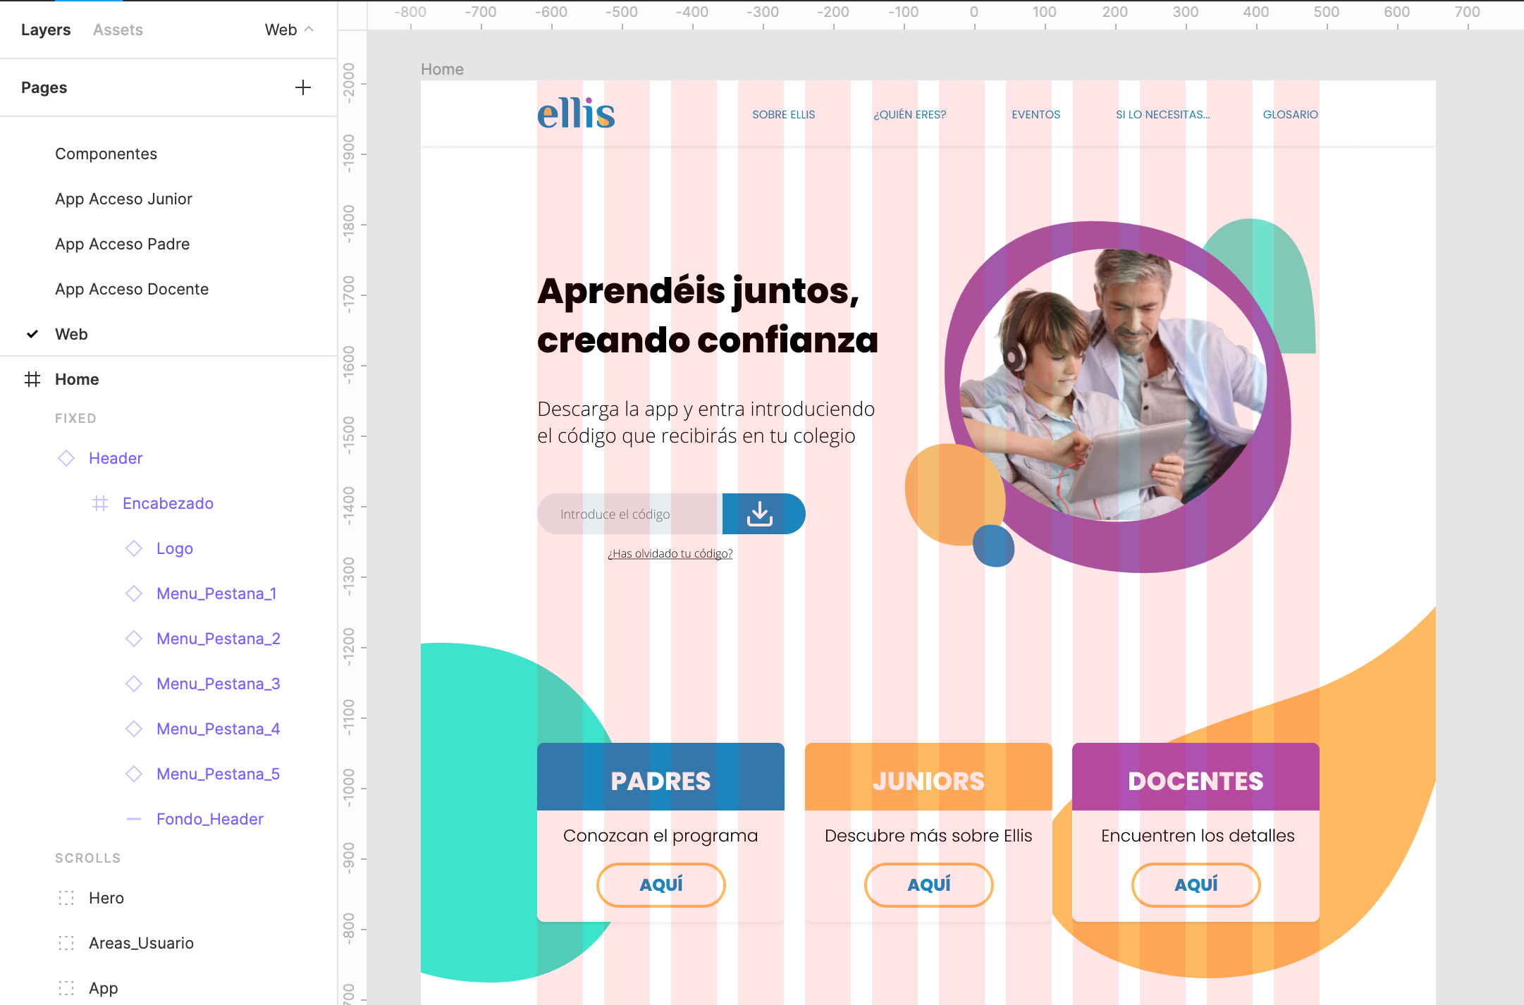Click the Aprendéis juntos, creando confianza heading
The image size is (1524, 1005).
(x=708, y=315)
